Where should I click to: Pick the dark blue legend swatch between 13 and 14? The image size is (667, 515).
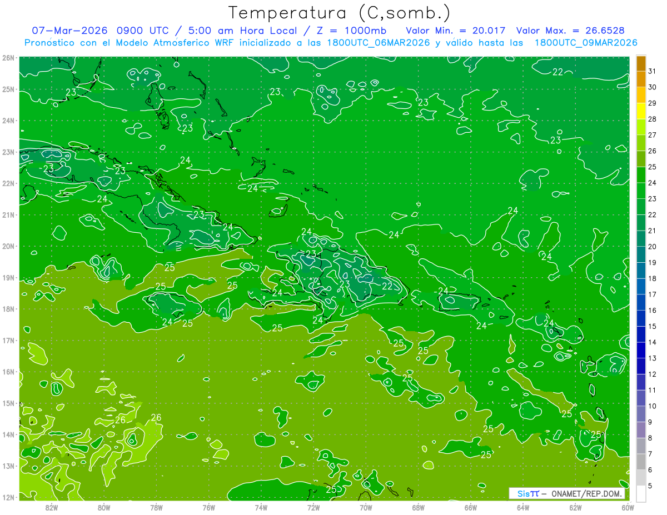[x=641, y=350]
